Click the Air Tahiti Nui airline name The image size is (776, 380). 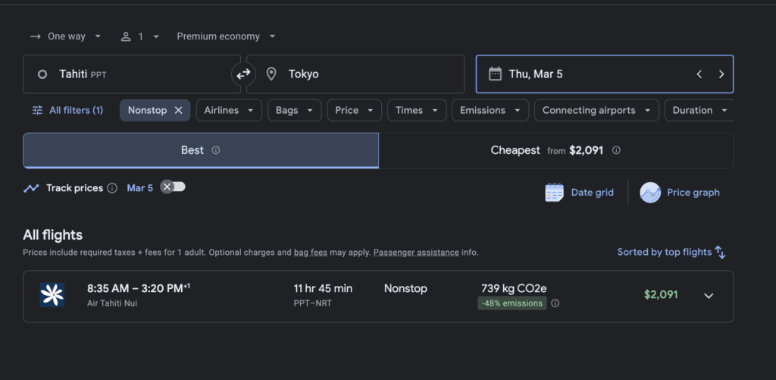tap(112, 303)
